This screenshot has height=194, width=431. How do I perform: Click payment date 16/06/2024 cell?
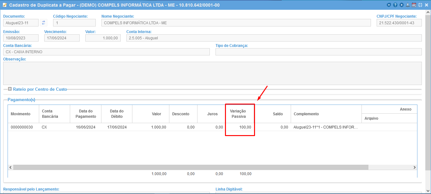click(86, 127)
